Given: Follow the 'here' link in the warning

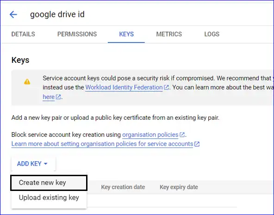Looking at the screenshot, I should coord(49,97).
